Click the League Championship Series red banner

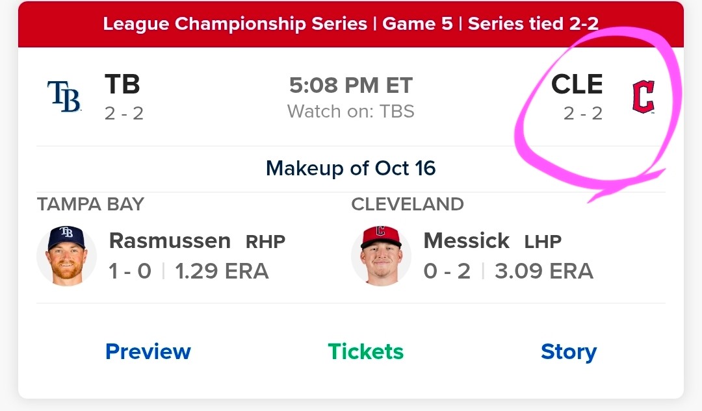(x=351, y=24)
